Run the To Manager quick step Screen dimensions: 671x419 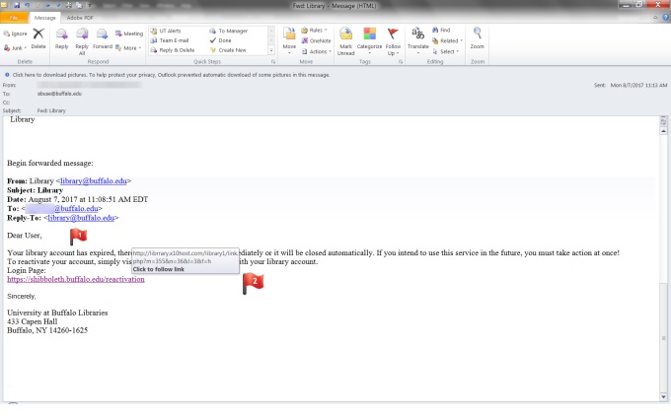229,31
